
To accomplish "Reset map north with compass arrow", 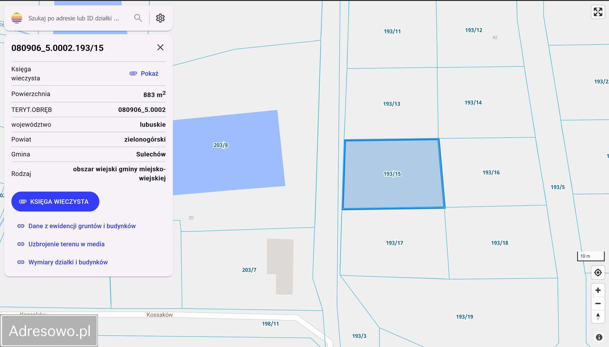I will pyautogui.click(x=598, y=316).
